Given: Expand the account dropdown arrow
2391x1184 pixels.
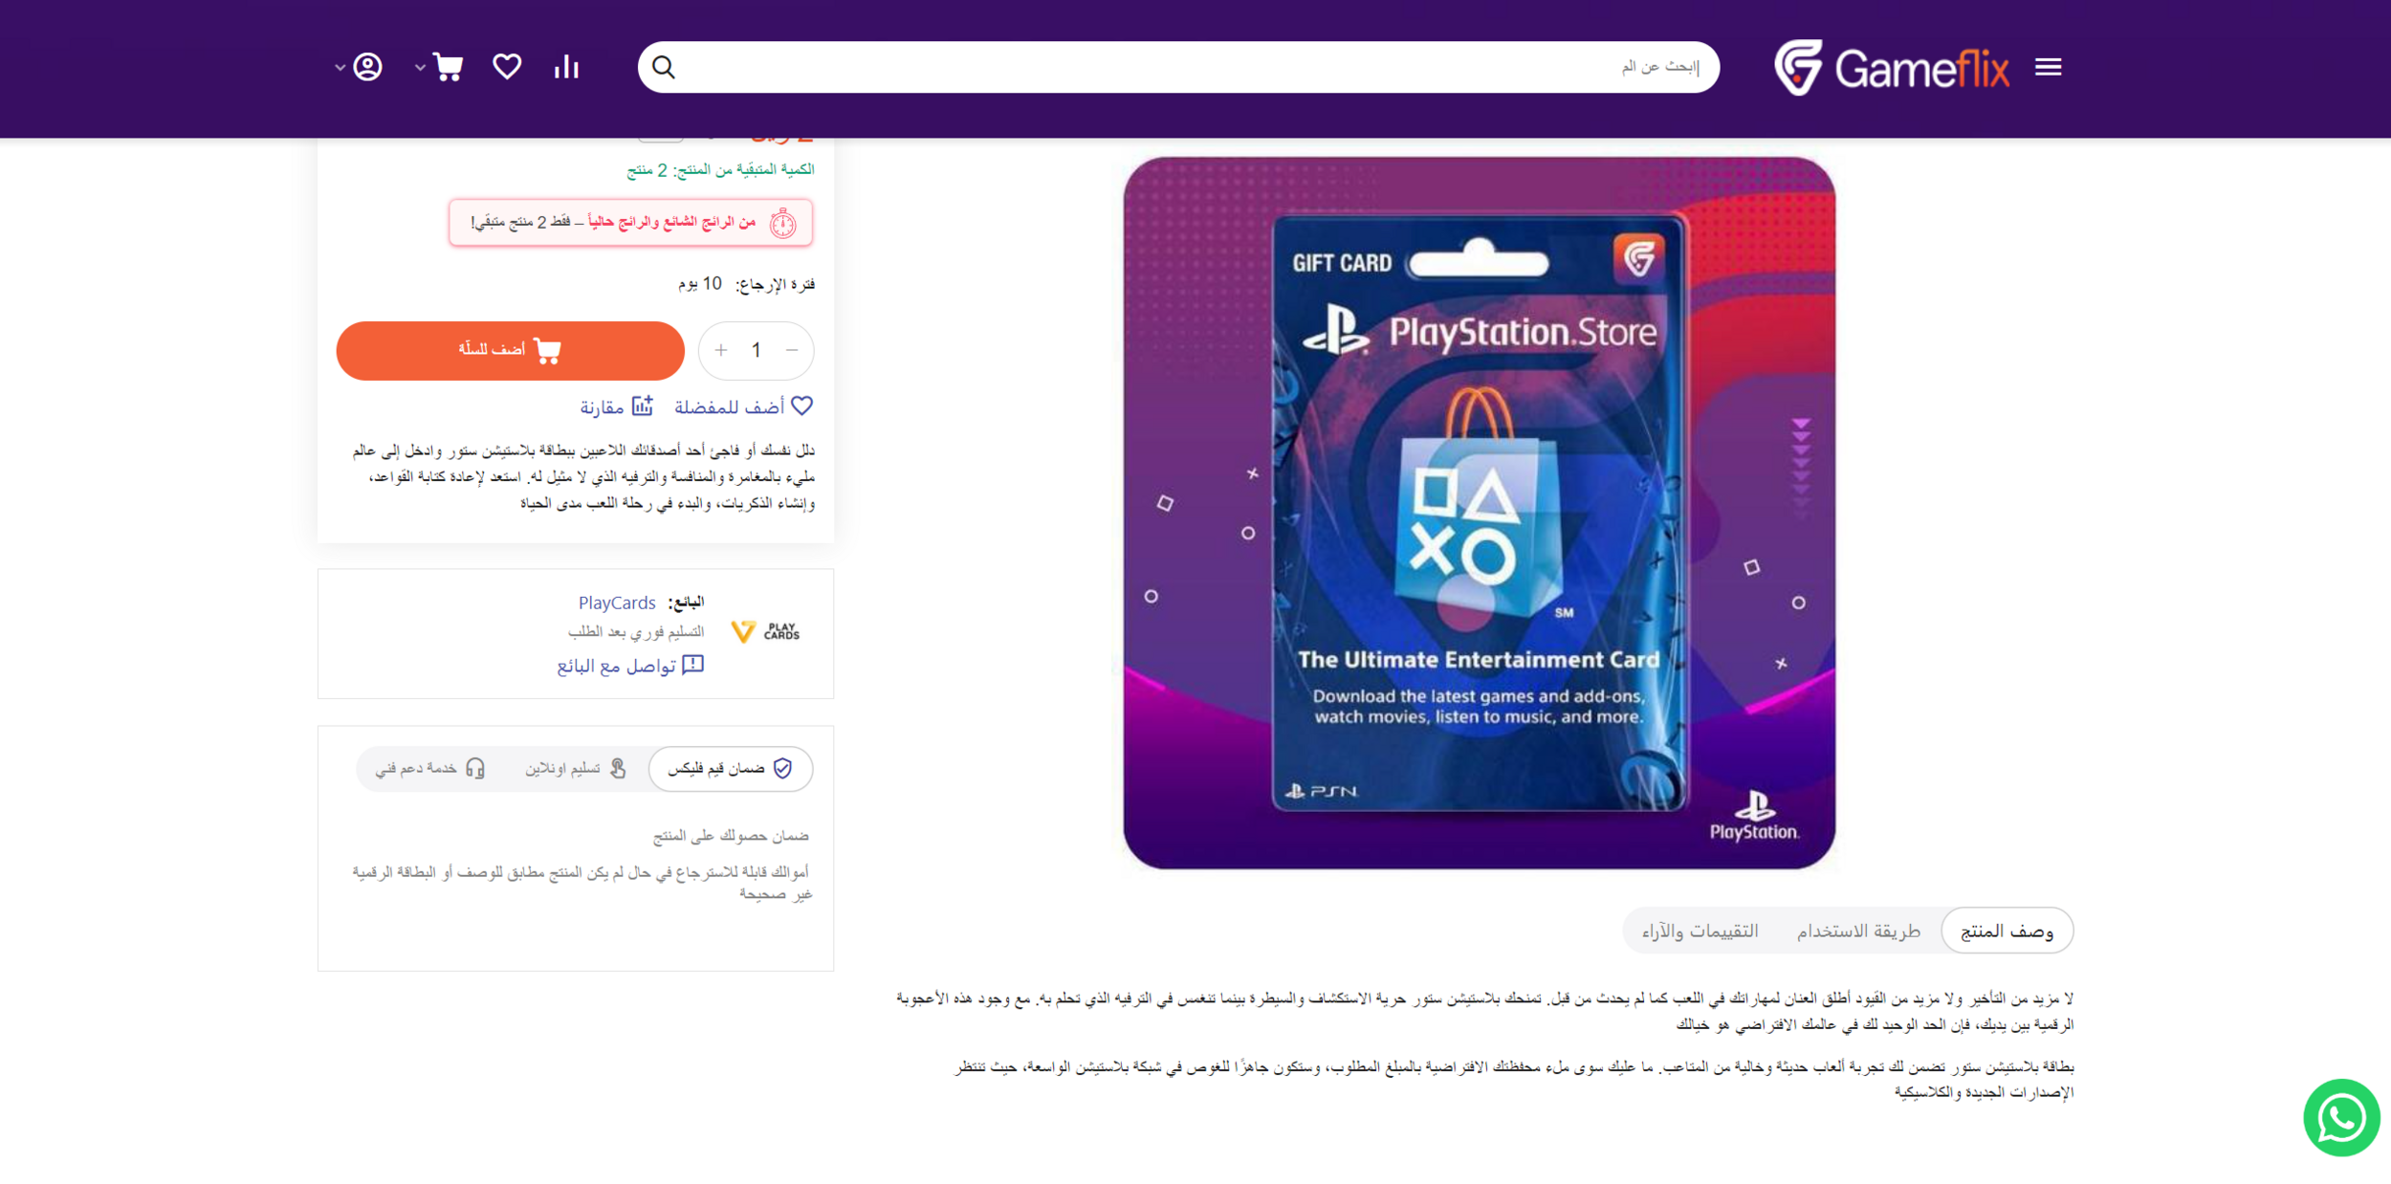Looking at the screenshot, I should pyautogui.click(x=340, y=68).
